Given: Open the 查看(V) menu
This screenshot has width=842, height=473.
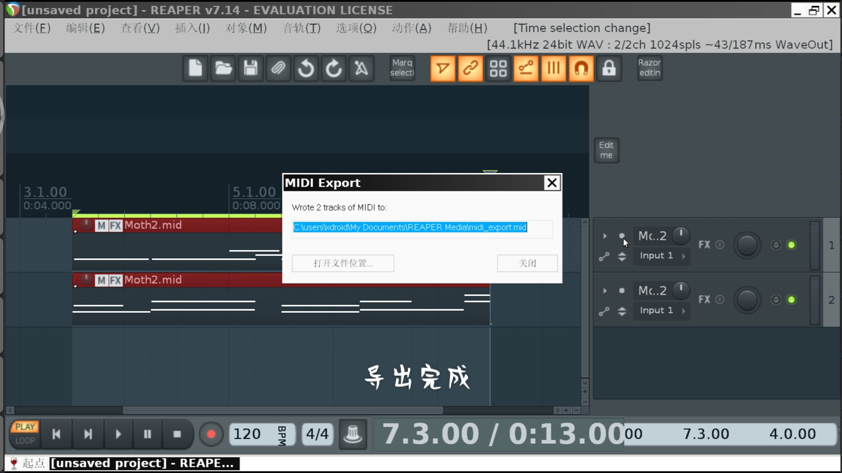Looking at the screenshot, I should tap(140, 28).
